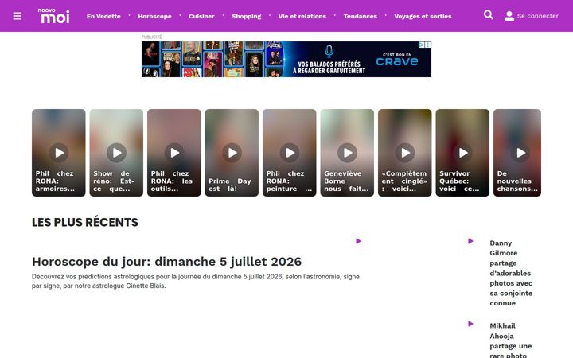Open Danny Gilmore adorables photos article

(x=511, y=273)
